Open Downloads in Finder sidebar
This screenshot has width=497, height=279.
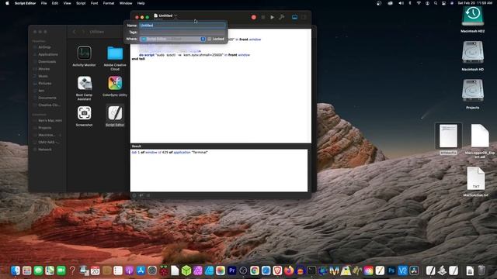click(x=47, y=62)
